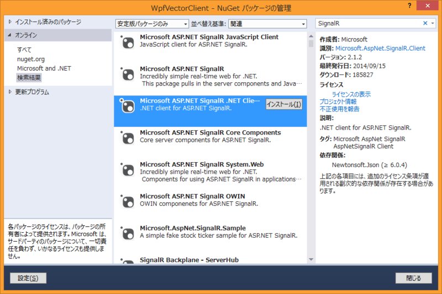The image size is (442, 294).
Task: Click the SignalR Core Components package icon
Action: (x=128, y=138)
